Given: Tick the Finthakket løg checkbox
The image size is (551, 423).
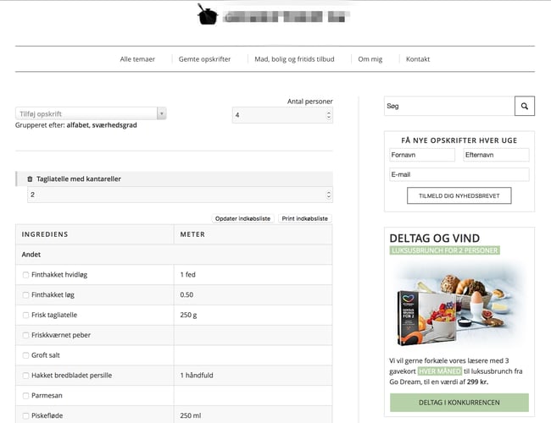Looking at the screenshot, I should [x=25, y=295].
